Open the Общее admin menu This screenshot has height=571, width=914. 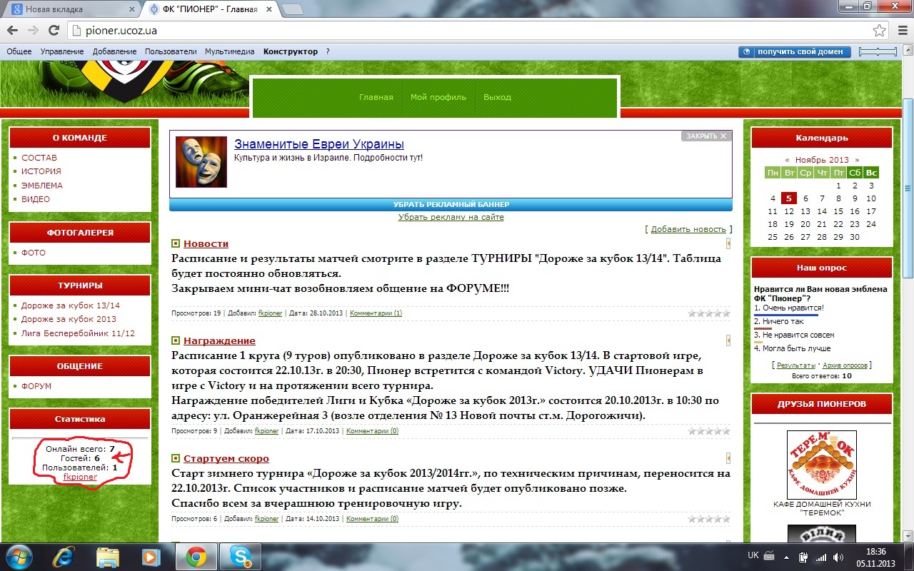19,51
